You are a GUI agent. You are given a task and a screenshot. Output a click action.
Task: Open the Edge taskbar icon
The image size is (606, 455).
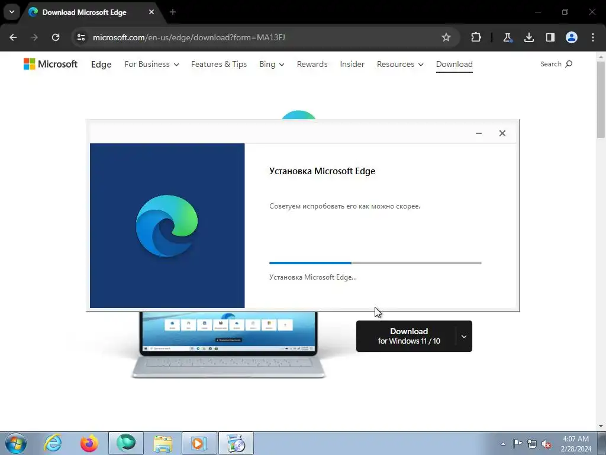[x=126, y=443]
